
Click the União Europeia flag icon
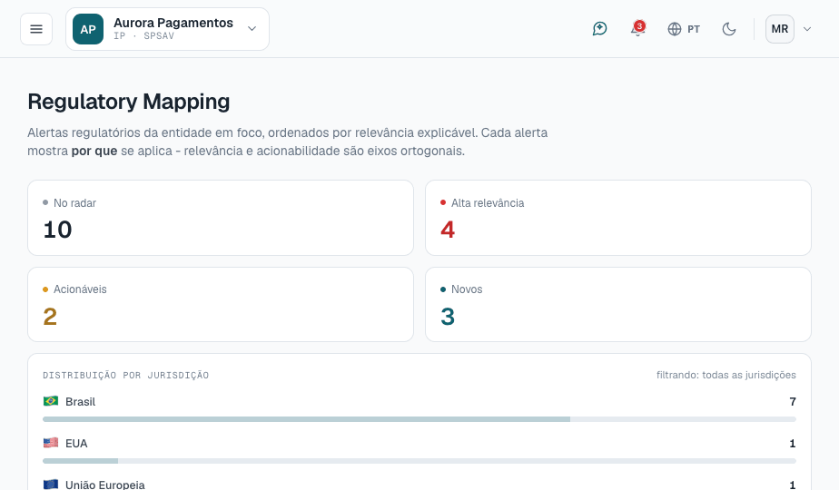[51, 485]
